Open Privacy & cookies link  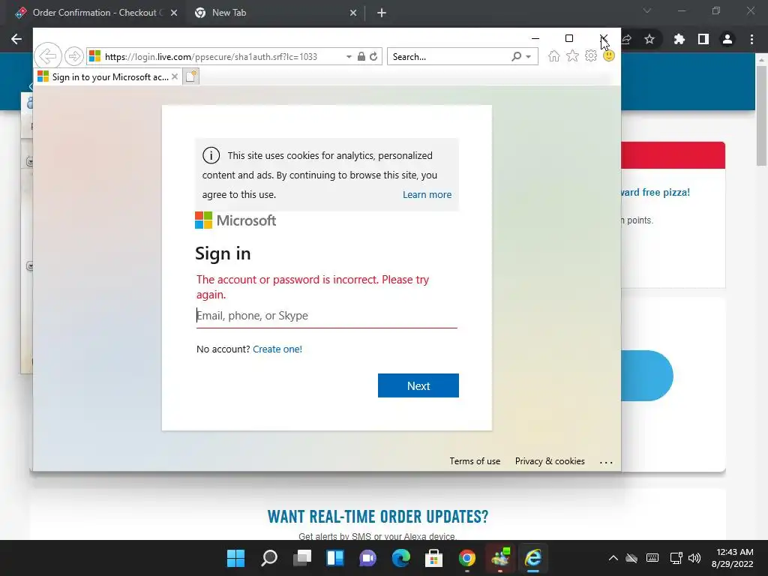[x=550, y=461]
